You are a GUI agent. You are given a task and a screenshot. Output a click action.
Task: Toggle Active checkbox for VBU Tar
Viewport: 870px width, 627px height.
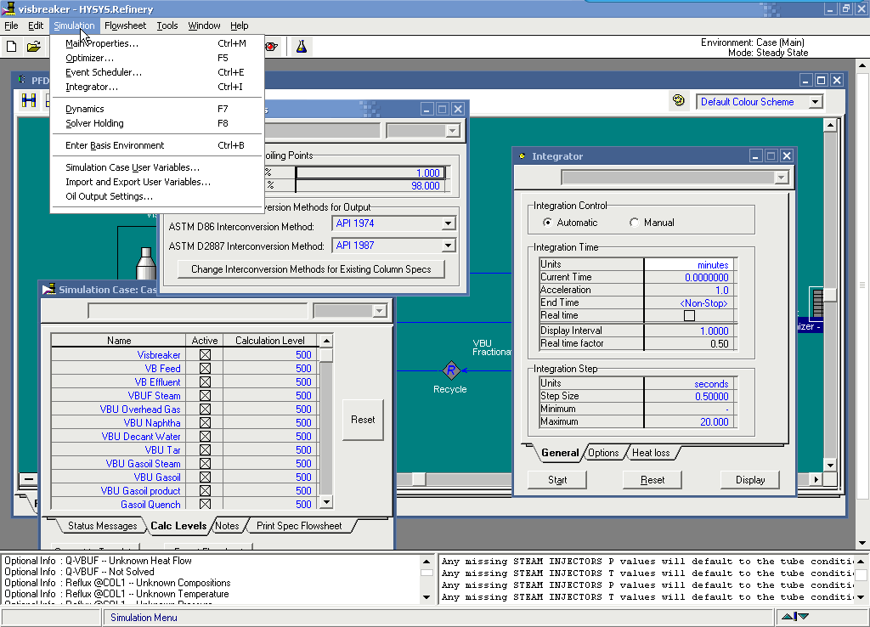click(x=205, y=450)
